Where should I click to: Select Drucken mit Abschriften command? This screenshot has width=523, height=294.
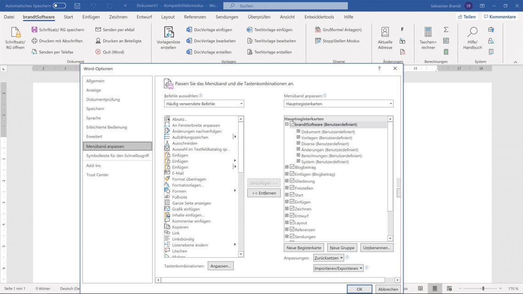[57, 41]
